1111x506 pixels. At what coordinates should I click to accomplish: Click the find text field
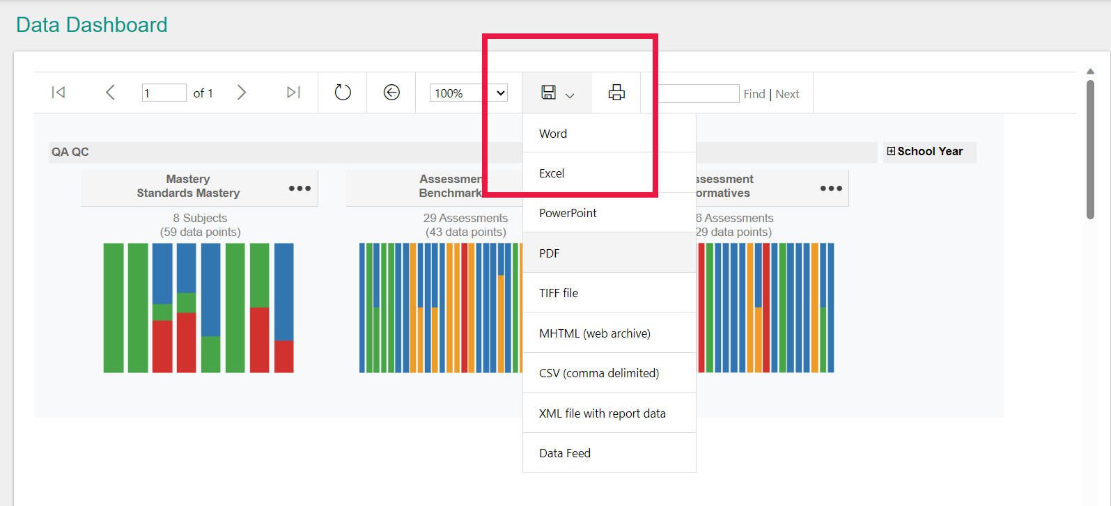[x=697, y=93]
